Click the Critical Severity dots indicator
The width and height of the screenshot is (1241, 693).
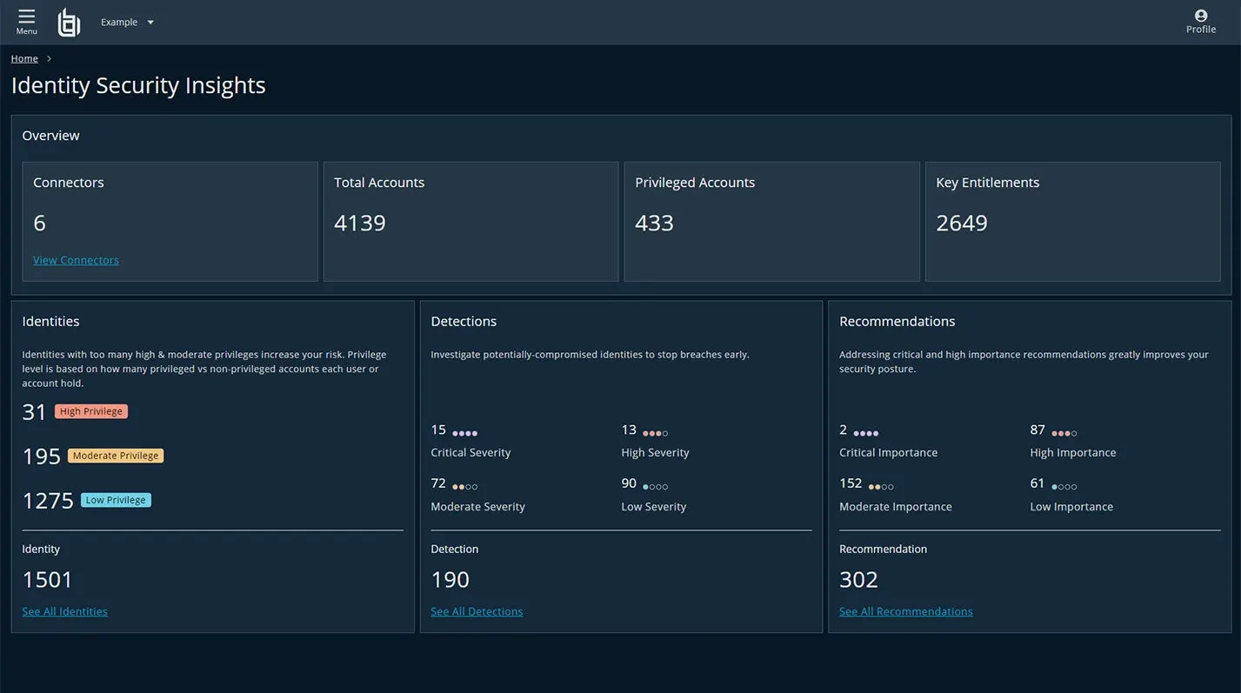tap(465, 433)
